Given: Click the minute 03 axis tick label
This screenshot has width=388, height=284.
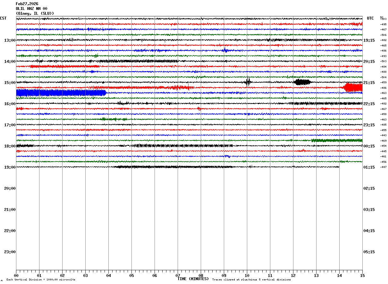Looking at the screenshot, I should point(85,276).
